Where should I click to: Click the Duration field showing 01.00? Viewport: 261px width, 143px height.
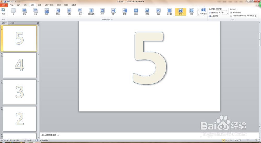tap(222, 13)
